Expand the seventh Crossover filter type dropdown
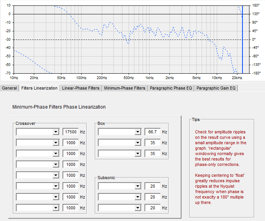 38,197
